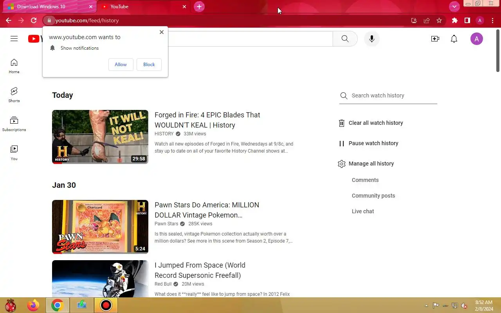Click the page vertical scrollbar

pyautogui.click(x=498, y=50)
